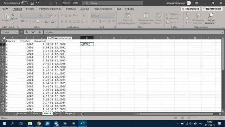Confirm formula entry with checkmark icon
The height and width of the screenshot is (127, 225).
pos(33,32)
